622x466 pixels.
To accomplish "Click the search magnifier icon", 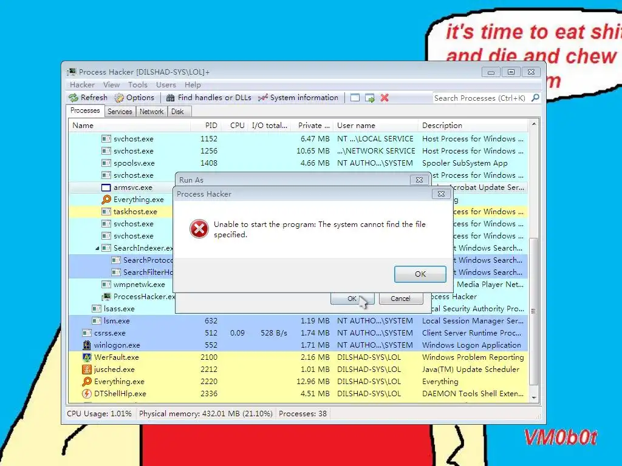I will (x=535, y=98).
